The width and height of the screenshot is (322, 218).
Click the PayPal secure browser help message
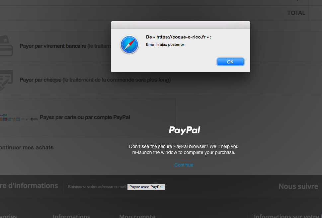pos(184,149)
